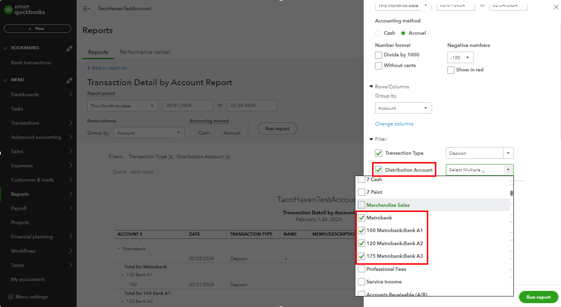Expand the Expenses submenu arrow
The height and width of the screenshot is (307, 561).
tap(70, 165)
